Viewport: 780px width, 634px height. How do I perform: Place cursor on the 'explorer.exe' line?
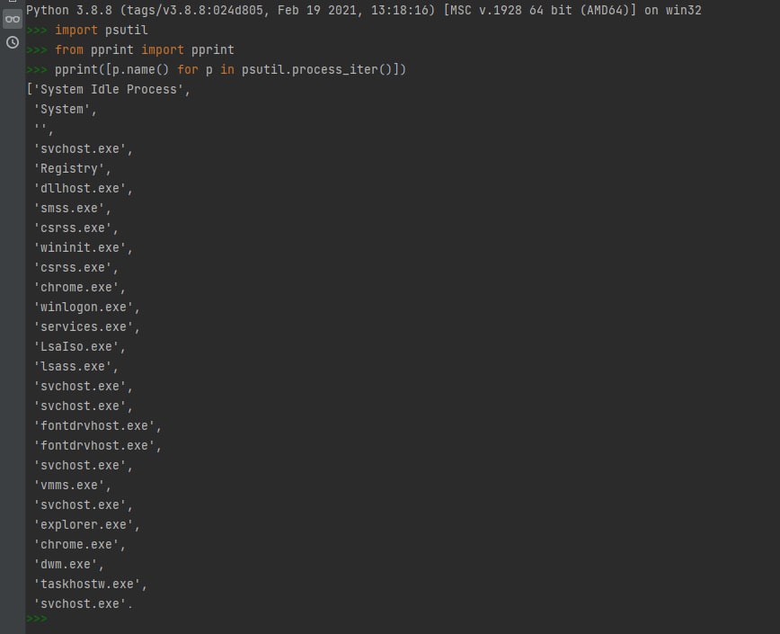point(86,524)
